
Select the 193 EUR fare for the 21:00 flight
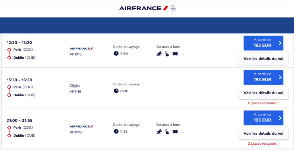pyautogui.click(x=263, y=118)
